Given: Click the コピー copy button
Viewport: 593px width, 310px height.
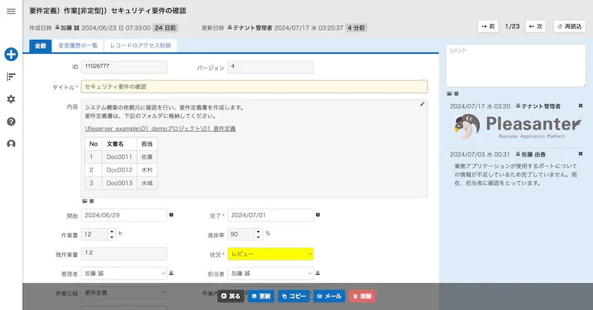Looking at the screenshot, I should click(294, 296).
